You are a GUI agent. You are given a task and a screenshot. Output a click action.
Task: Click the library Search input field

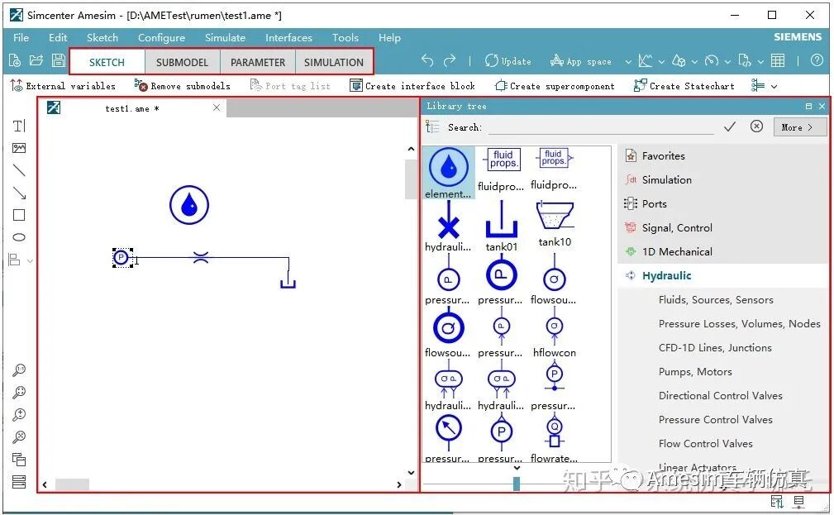(601, 127)
